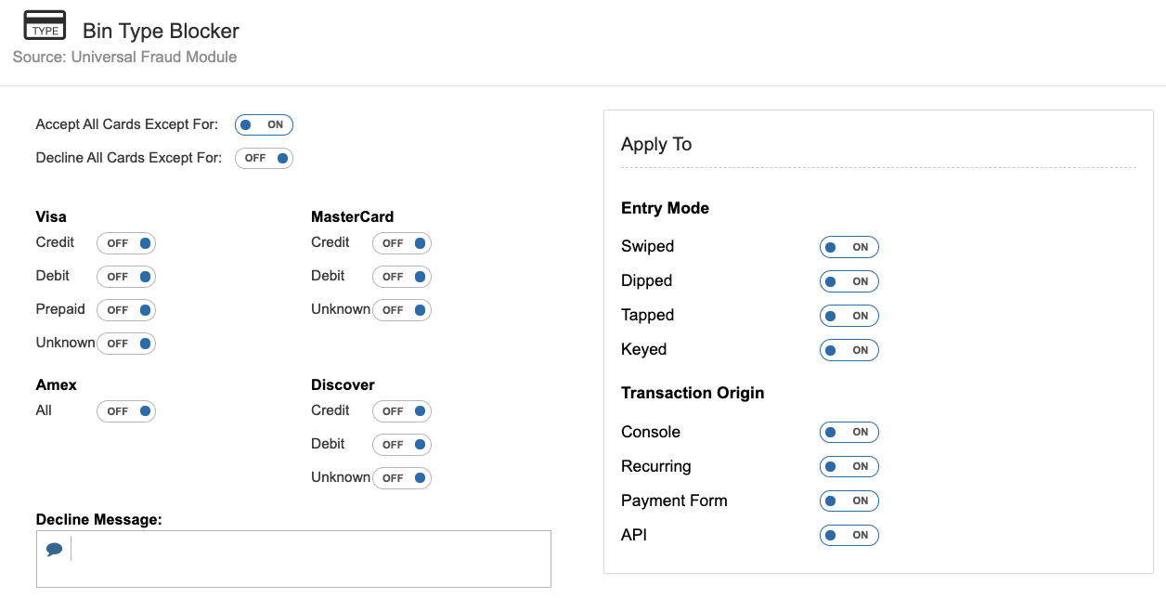The width and height of the screenshot is (1166, 598).
Task: Enable the Visa Debit toggle
Action: (126, 277)
